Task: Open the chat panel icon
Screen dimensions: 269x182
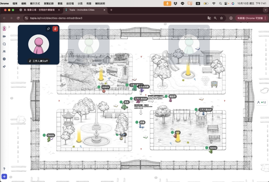Action: pyautogui.click(x=4, y=44)
